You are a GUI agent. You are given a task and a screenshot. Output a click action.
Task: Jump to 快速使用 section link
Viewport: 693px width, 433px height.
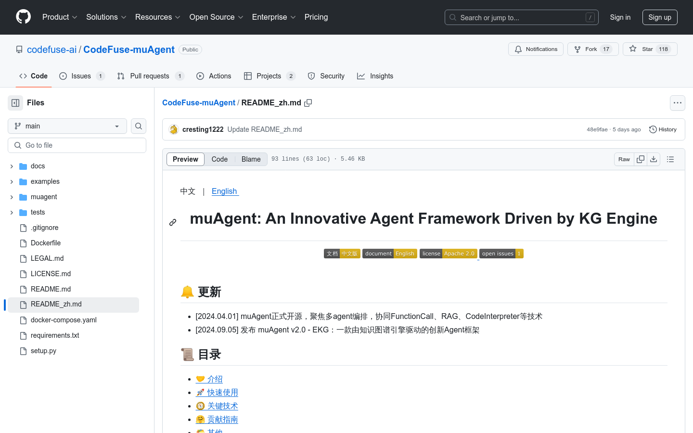[217, 393]
